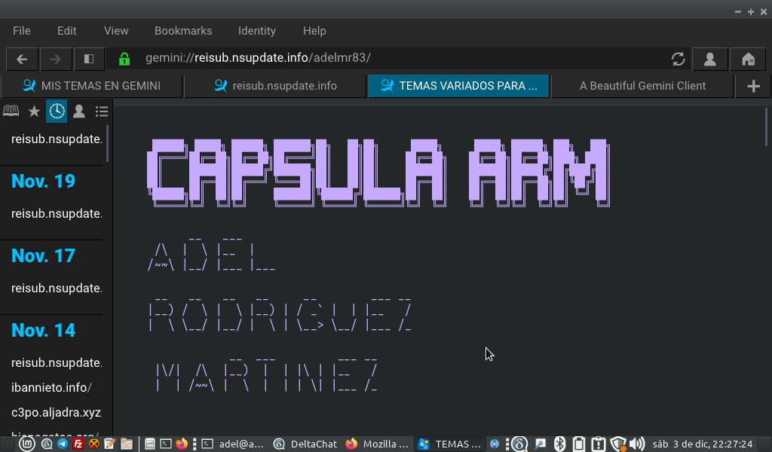
Task: Show the Feeds sidebar tab
Action: point(11,111)
